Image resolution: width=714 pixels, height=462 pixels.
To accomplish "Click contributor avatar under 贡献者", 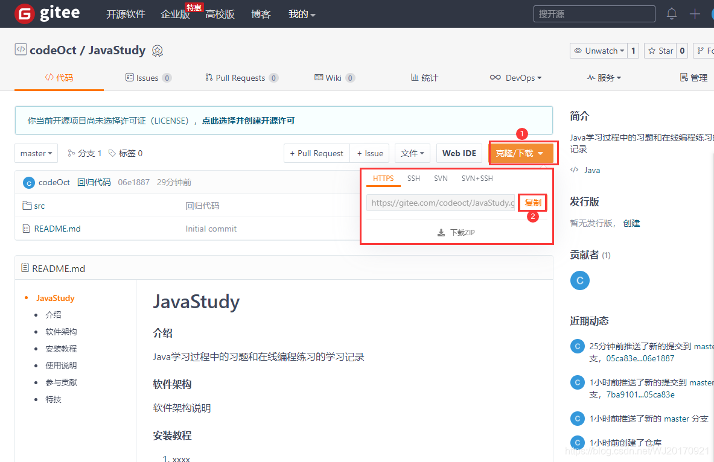I will [579, 280].
